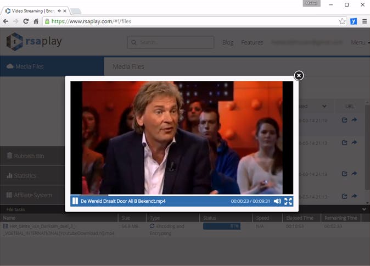370x266 pixels.
Task: Open Chrome hamburger menu
Action: [x=365, y=21]
